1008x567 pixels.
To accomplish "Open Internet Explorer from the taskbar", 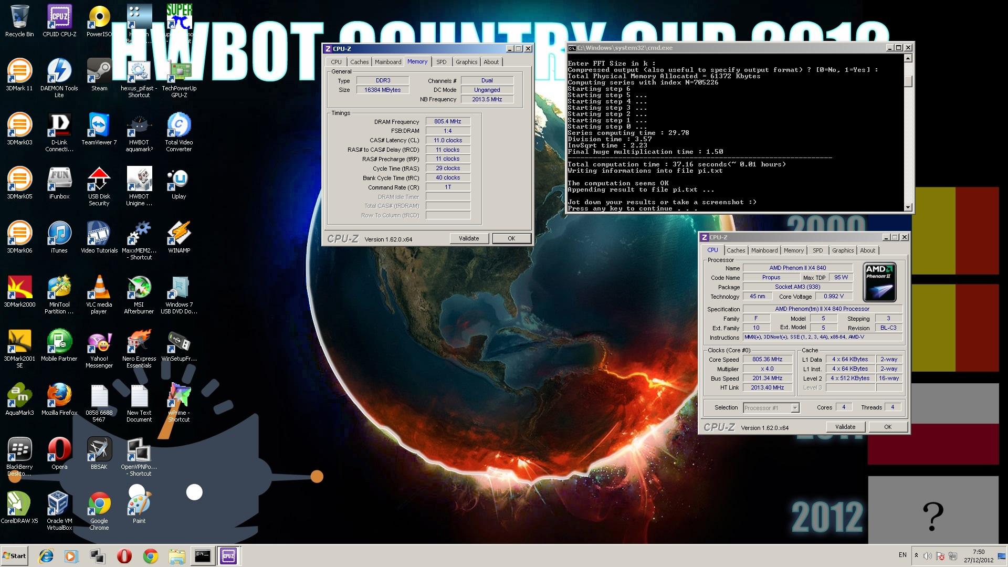I will (x=46, y=556).
